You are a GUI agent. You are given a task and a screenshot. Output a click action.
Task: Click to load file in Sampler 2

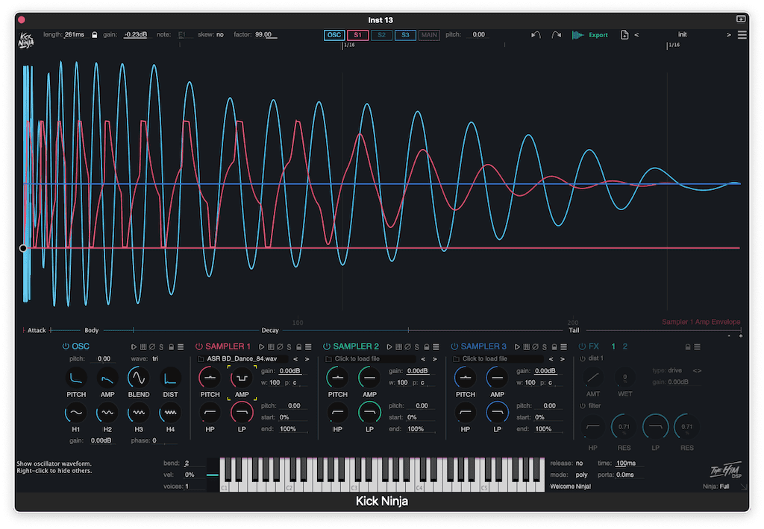370,359
